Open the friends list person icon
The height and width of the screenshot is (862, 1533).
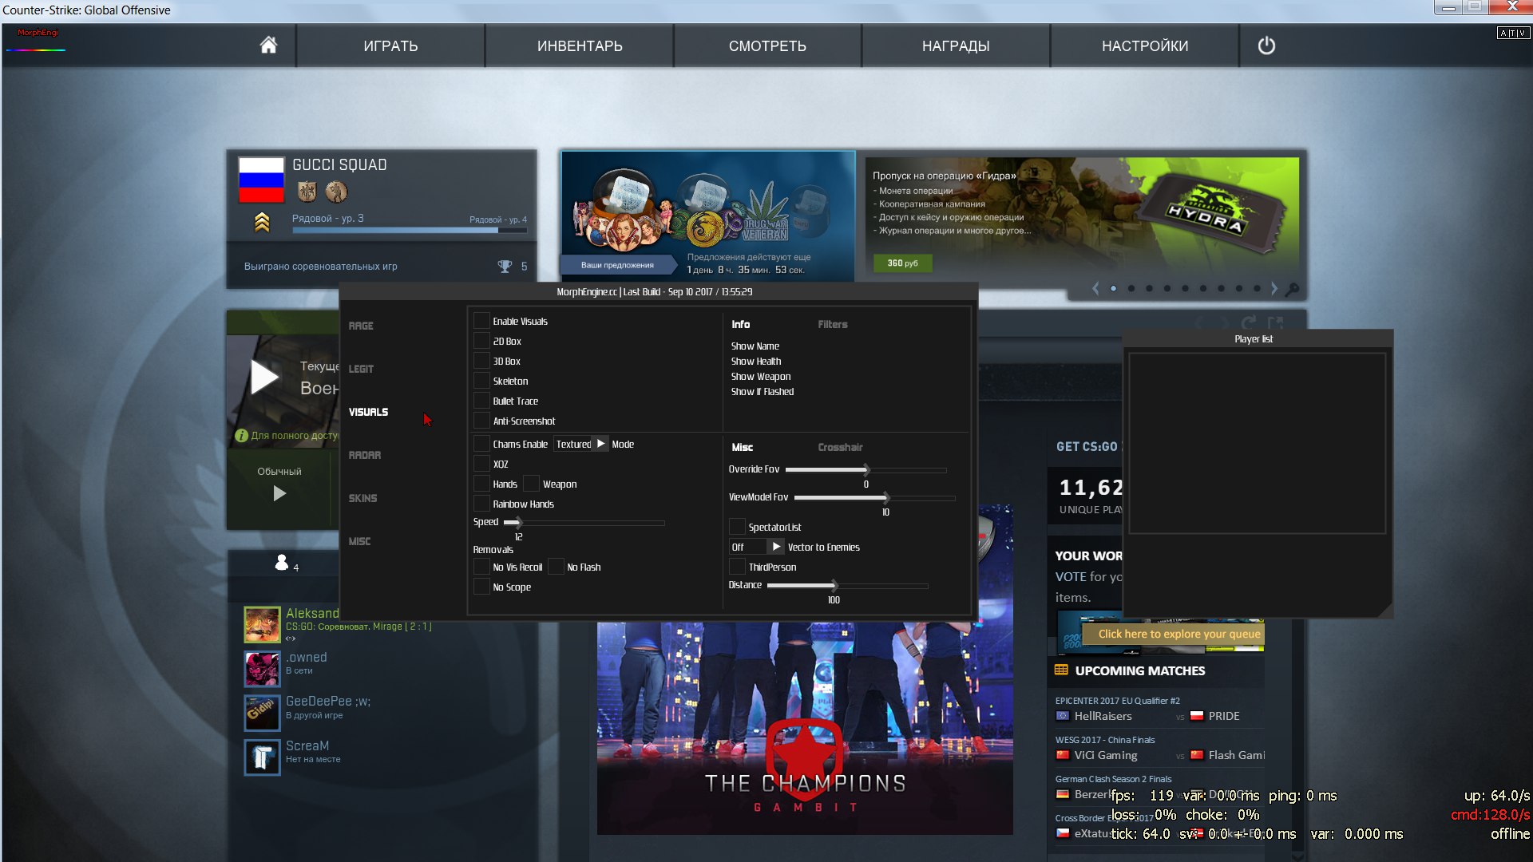coord(281,563)
